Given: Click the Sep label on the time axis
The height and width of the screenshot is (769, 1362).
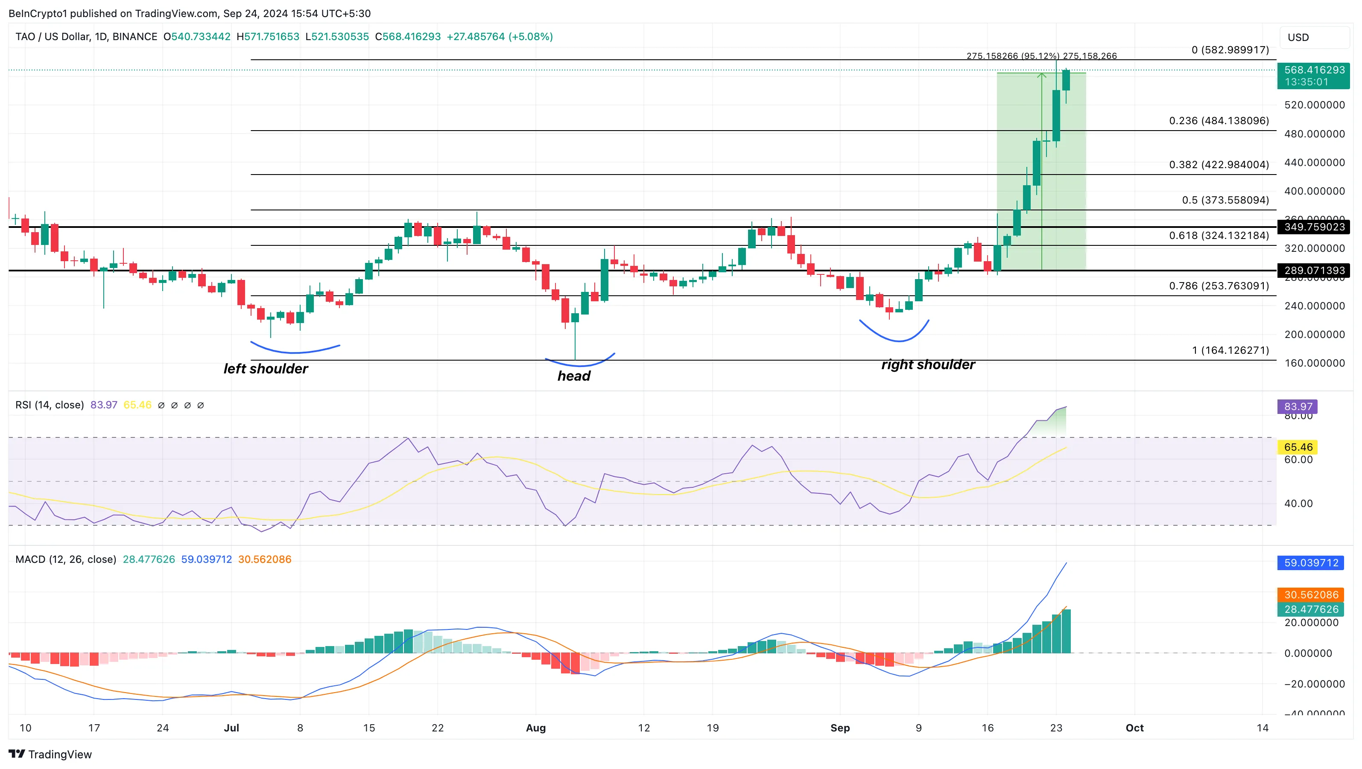Looking at the screenshot, I should coord(840,728).
